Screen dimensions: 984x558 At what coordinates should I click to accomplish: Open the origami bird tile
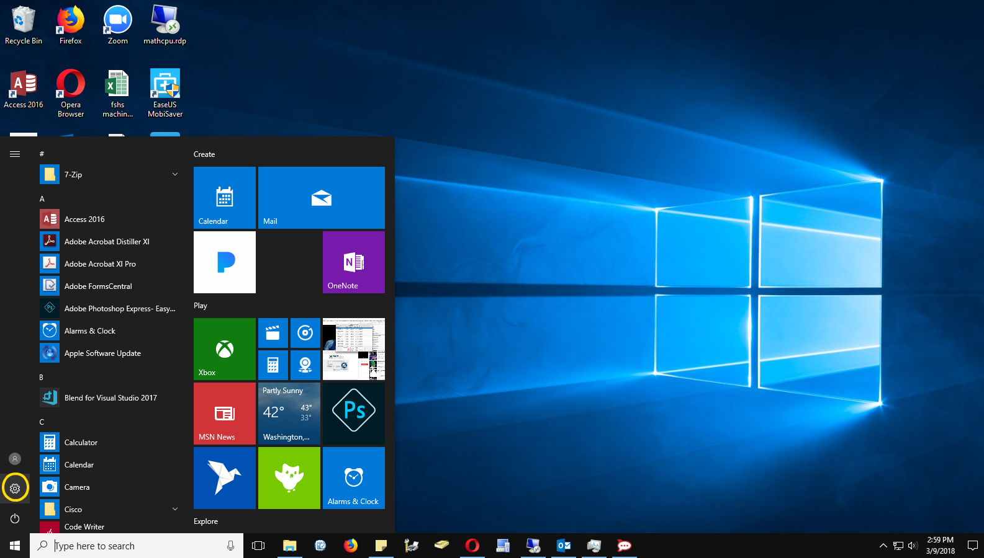[225, 478]
